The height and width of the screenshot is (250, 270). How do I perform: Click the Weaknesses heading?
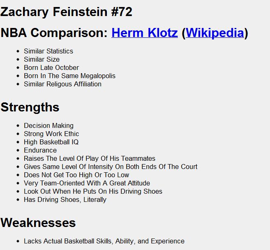[x=38, y=222]
